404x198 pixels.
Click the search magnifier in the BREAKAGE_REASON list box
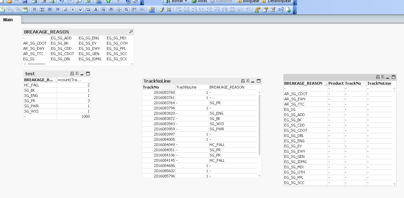click(x=131, y=31)
